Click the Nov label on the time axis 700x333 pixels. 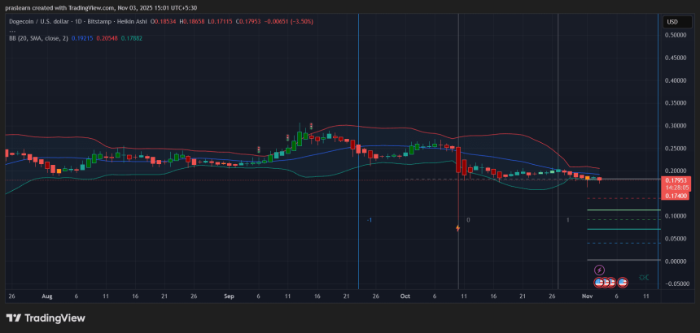click(587, 297)
